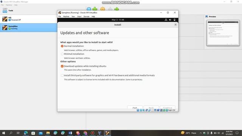Viewport: 242px width, 136px height.
Task: Open first Microsoft Edge taskbar icon
Action: [26, 133]
